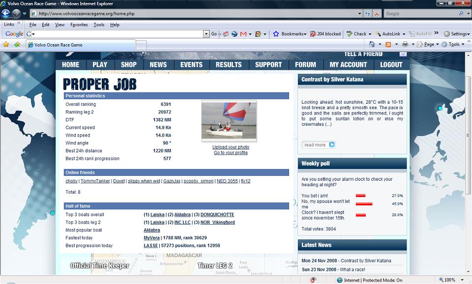Click the Mon 24 Nov 2008 news item
472x284 pixels.
(347, 261)
